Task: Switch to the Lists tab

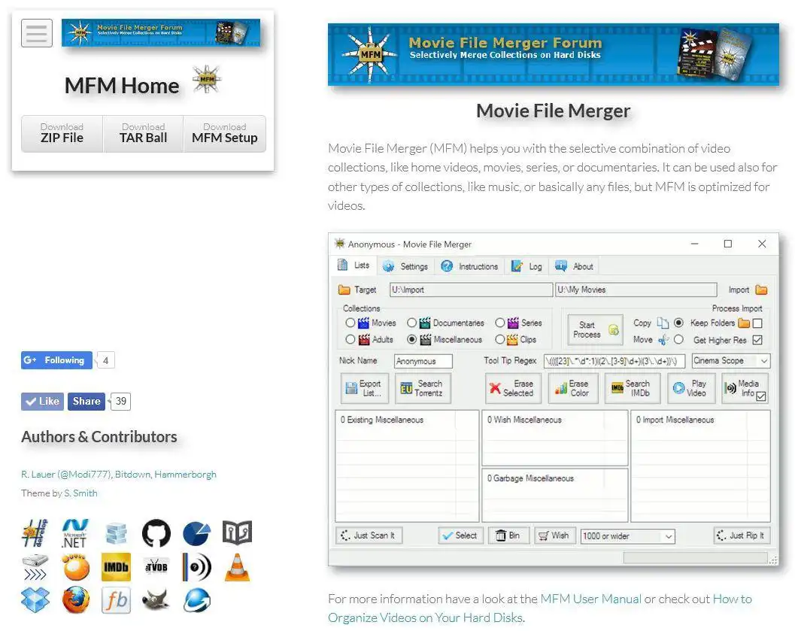Action: (354, 265)
